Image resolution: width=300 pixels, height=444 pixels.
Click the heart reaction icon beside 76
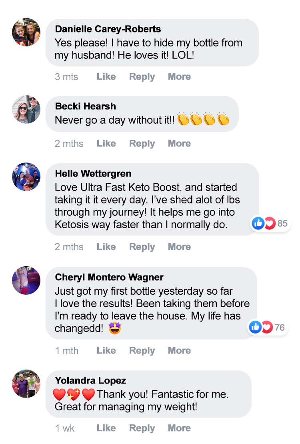pos(267,327)
